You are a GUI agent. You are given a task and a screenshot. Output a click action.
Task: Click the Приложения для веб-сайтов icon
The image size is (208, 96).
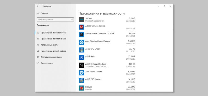[x=38, y=51]
